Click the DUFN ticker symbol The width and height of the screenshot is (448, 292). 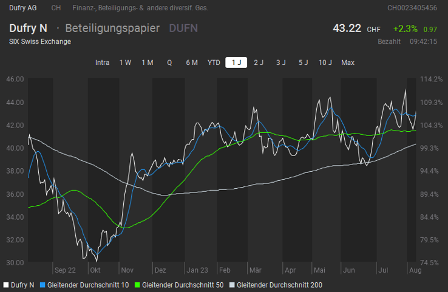point(183,28)
